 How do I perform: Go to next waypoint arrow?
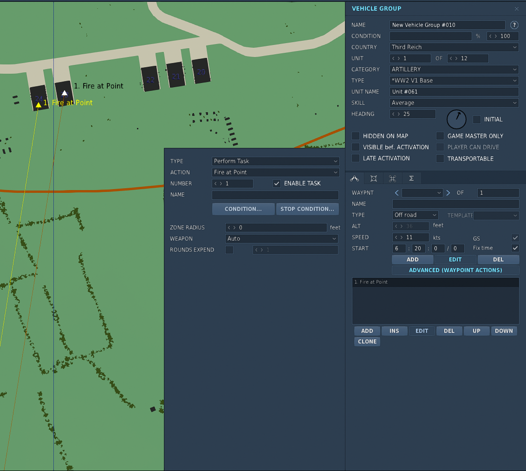[x=448, y=193]
